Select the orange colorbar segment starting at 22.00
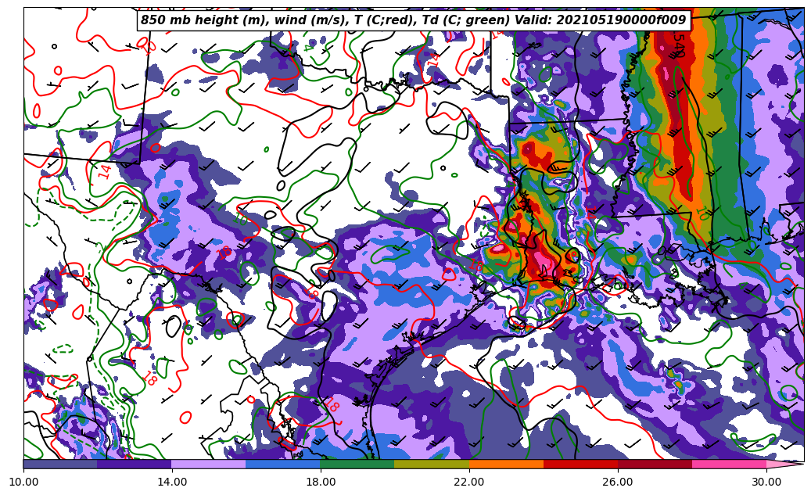 pos(506,464)
